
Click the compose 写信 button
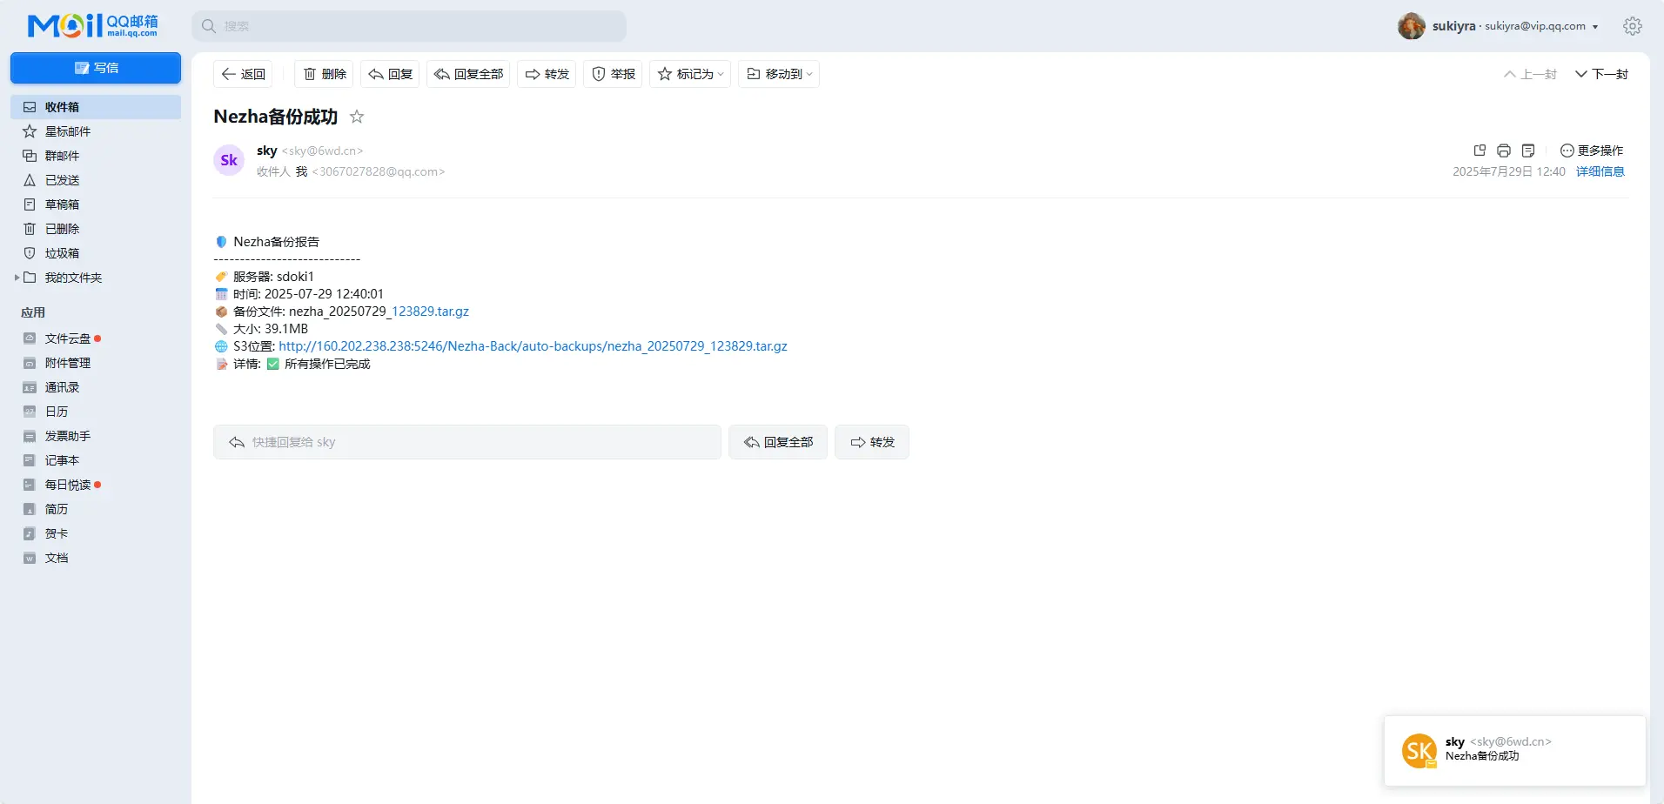(96, 68)
